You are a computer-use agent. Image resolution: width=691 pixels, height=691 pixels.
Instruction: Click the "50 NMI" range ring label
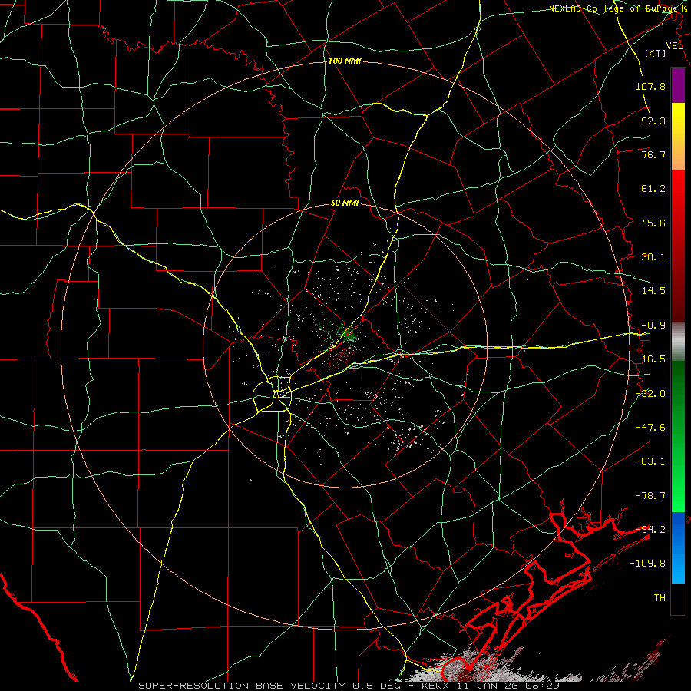345,203
